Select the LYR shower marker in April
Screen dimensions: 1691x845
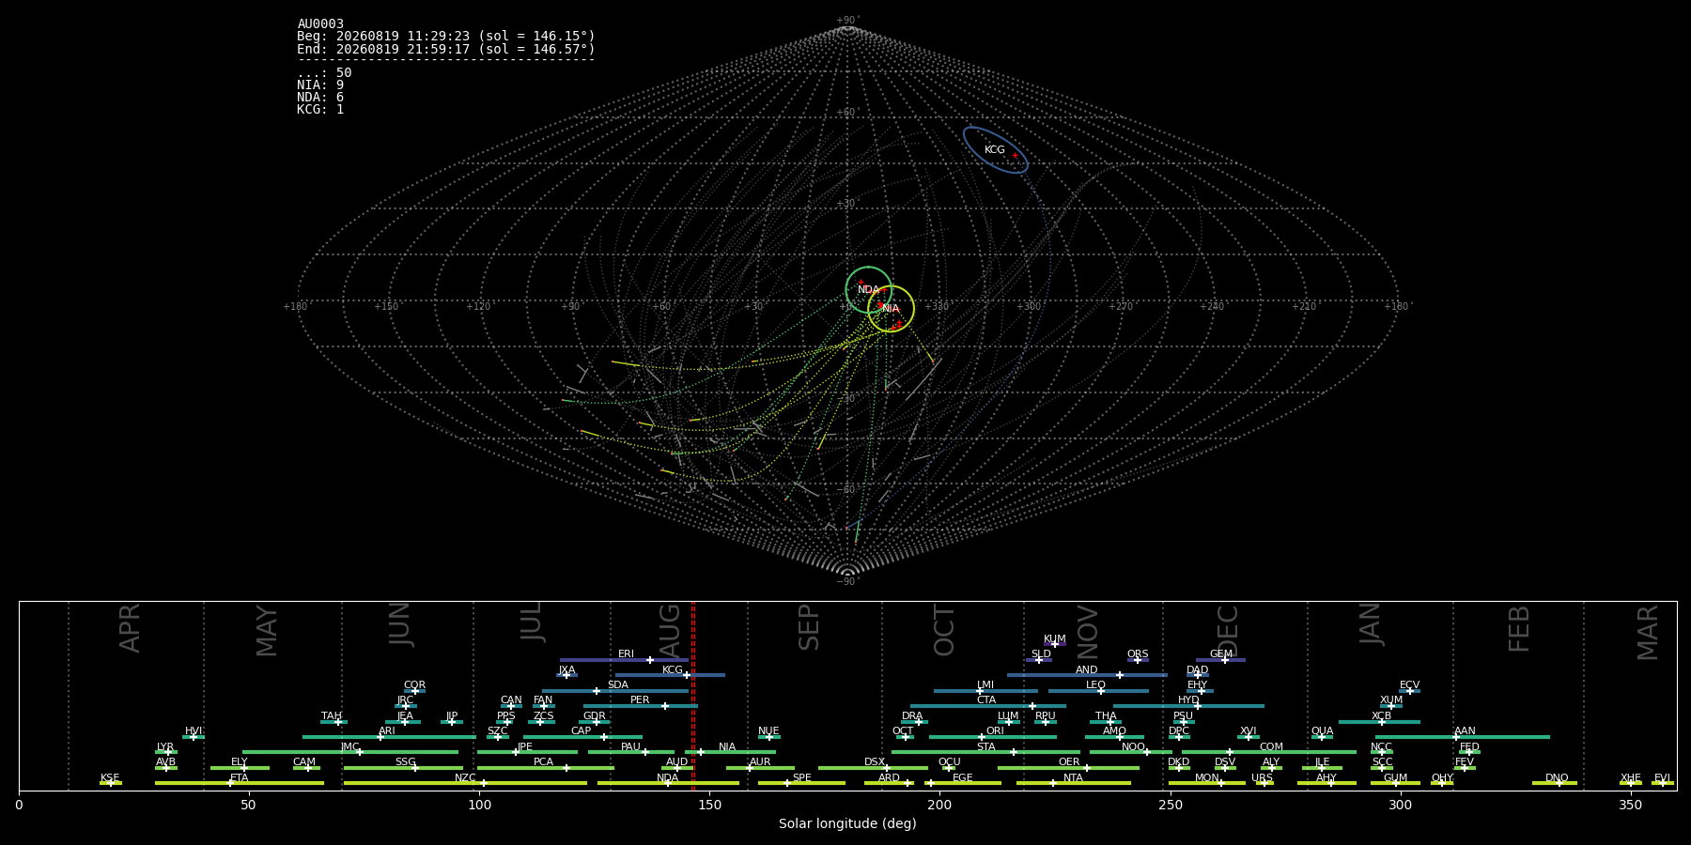coord(168,752)
